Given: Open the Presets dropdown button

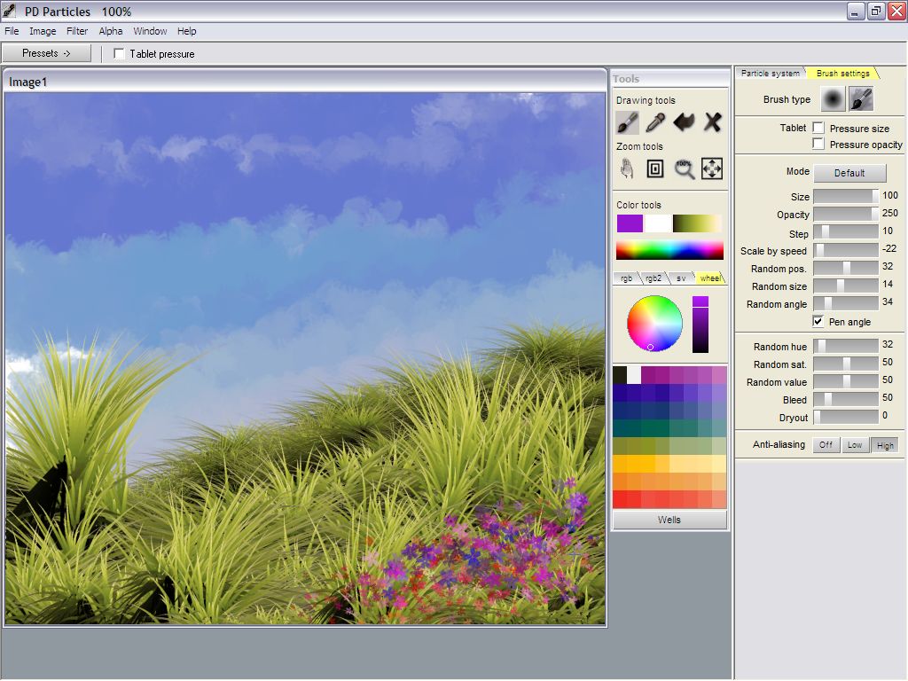Looking at the screenshot, I should (x=46, y=53).
